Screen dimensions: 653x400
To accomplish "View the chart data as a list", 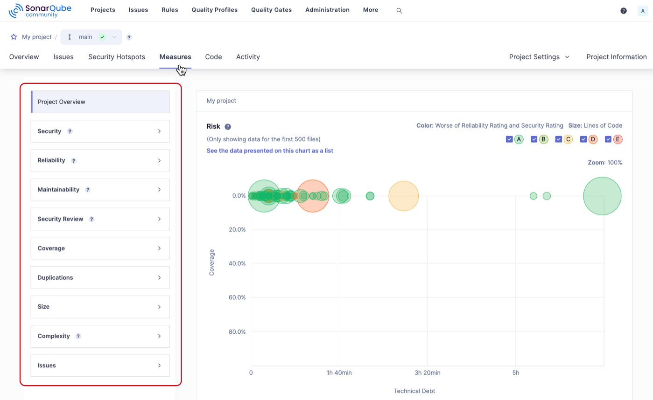I will pyautogui.click(x=270, y=151).
